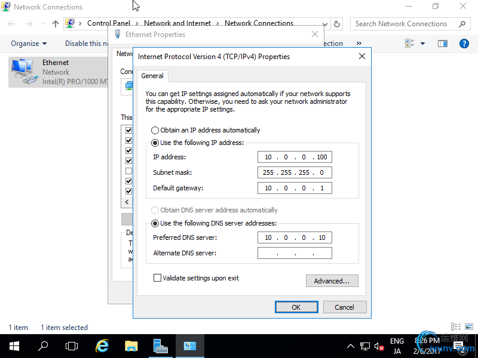Screen dimensions: 478x358
Task: Expand the address bar history dropdown
Action: point(325,24)
